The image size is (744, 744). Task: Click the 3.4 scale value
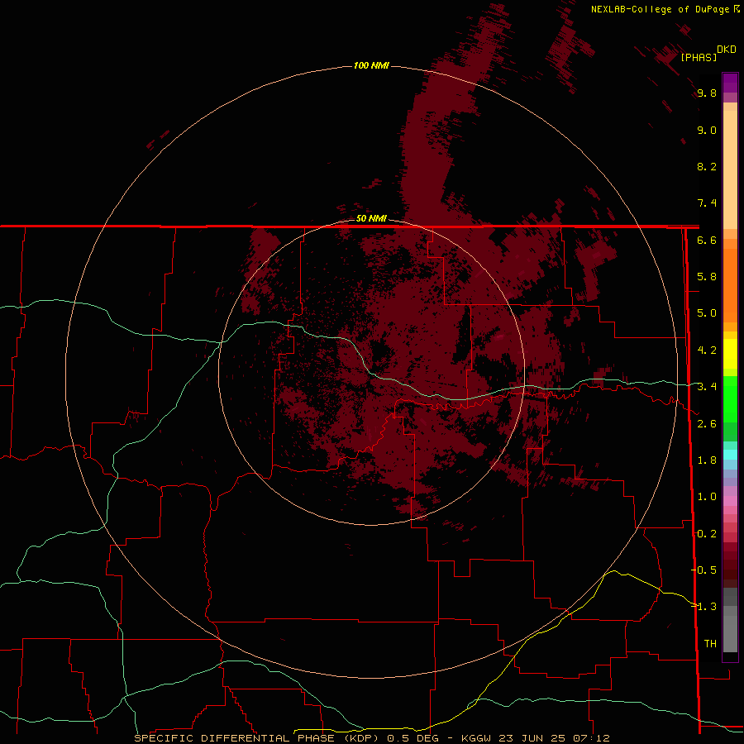pos(707,387)
